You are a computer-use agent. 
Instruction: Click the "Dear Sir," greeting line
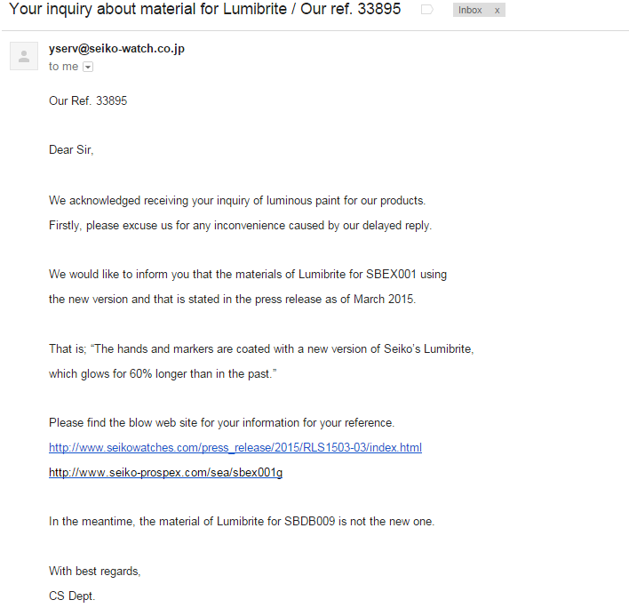(x=71, y=149)
